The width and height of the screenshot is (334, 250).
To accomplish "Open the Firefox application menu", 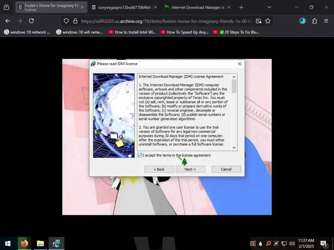I will 326,21.
